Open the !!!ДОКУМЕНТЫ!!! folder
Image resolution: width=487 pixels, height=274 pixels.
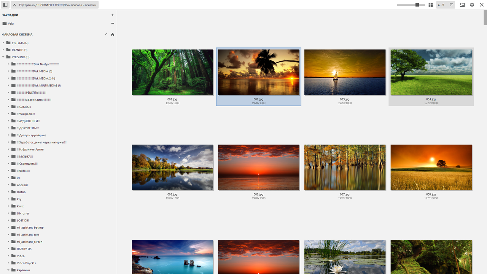pyautogui.click(x=28, y=128)
